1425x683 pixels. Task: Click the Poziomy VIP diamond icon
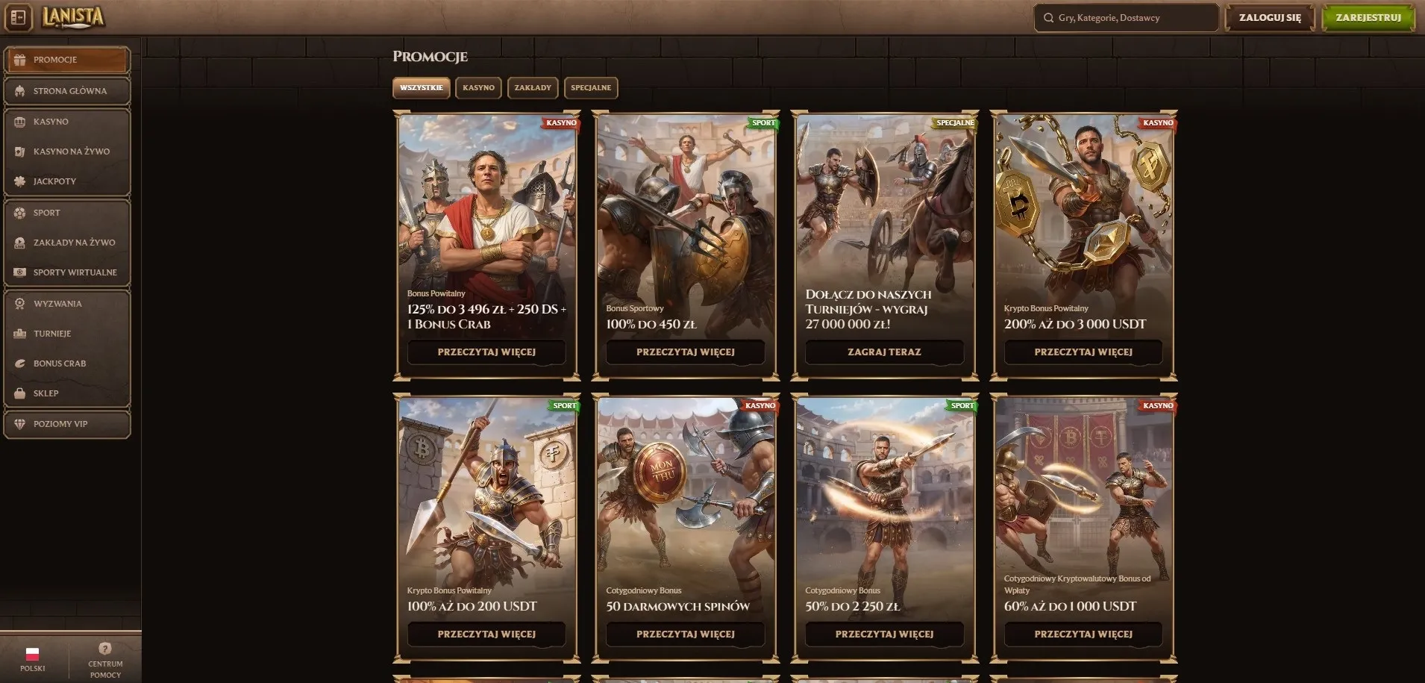(x=20, y=424)
